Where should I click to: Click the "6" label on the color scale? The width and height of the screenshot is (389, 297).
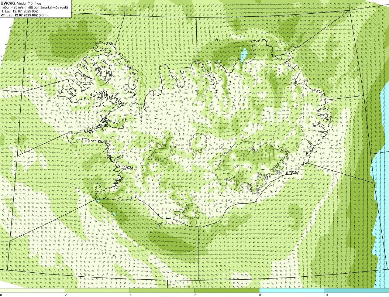195,295
